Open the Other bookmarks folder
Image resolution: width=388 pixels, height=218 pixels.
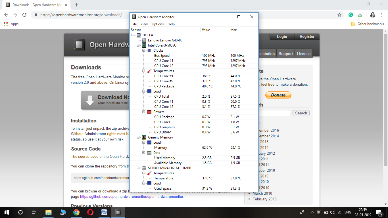[x=368, y=24]
